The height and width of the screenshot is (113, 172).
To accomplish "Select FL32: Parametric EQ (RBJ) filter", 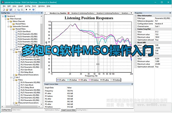I will tap(28, 34).
